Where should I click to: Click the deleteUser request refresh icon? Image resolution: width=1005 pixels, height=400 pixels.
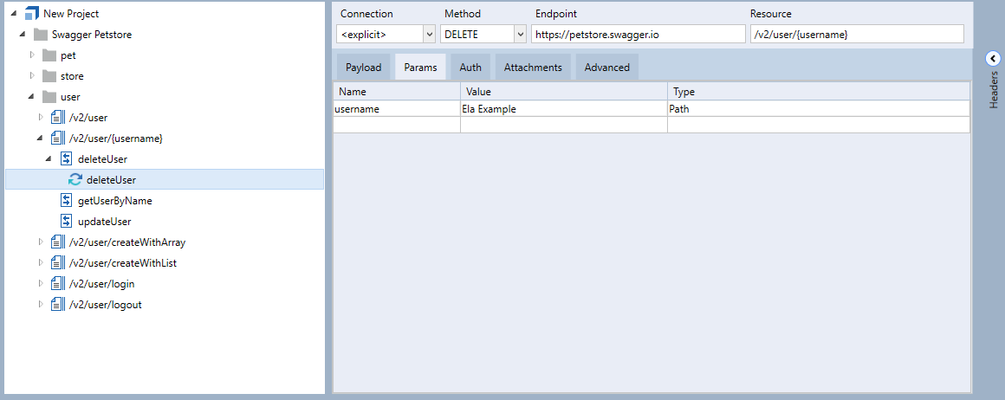coord(75,180)
